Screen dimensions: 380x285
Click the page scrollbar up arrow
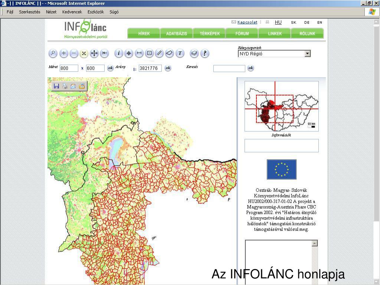(376, 22)
